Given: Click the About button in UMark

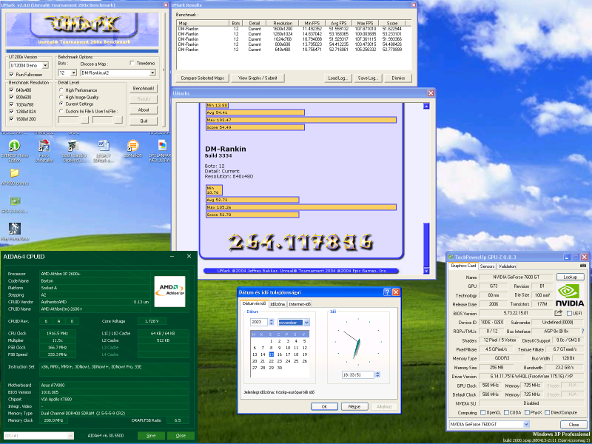Looking at the screenshot, I should 144,110.
